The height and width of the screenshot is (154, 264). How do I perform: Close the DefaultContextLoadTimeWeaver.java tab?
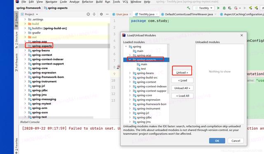[215, 14]
